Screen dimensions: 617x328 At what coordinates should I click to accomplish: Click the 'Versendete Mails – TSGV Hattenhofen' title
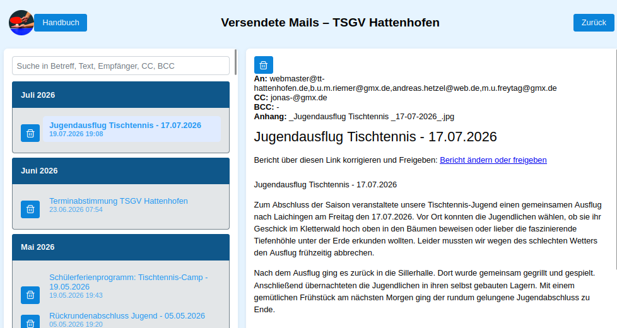click(x=330, y=23)
